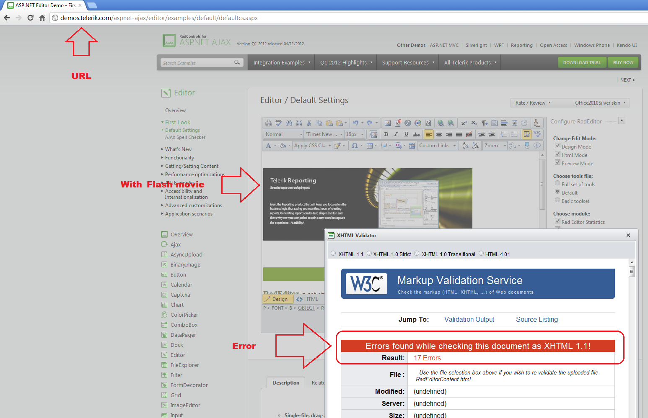Viewport: 648px width, 418px height.
Task: Open the All Telerik Products menu
Action: (x=470, y=63)
